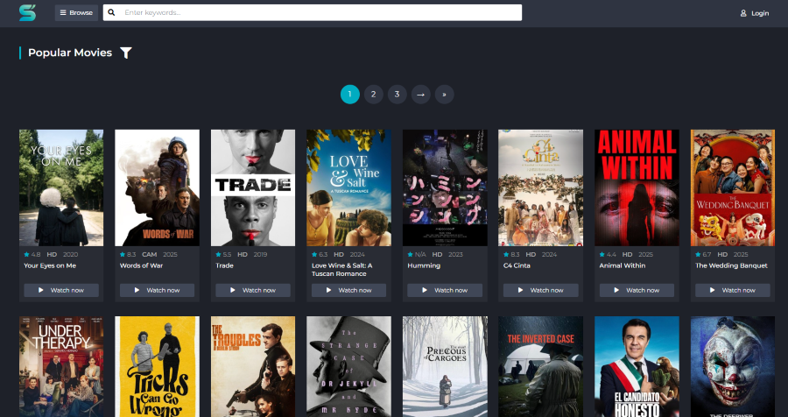Click the 4.8 rating star of Your Eyes on Me
Image resolution: width=788 pixels, height=417 pixels.
pos(27,255)
